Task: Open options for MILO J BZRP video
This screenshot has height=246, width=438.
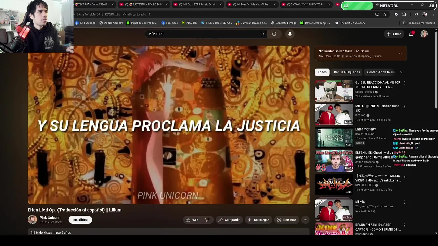Action: click(x=405, y=106)
